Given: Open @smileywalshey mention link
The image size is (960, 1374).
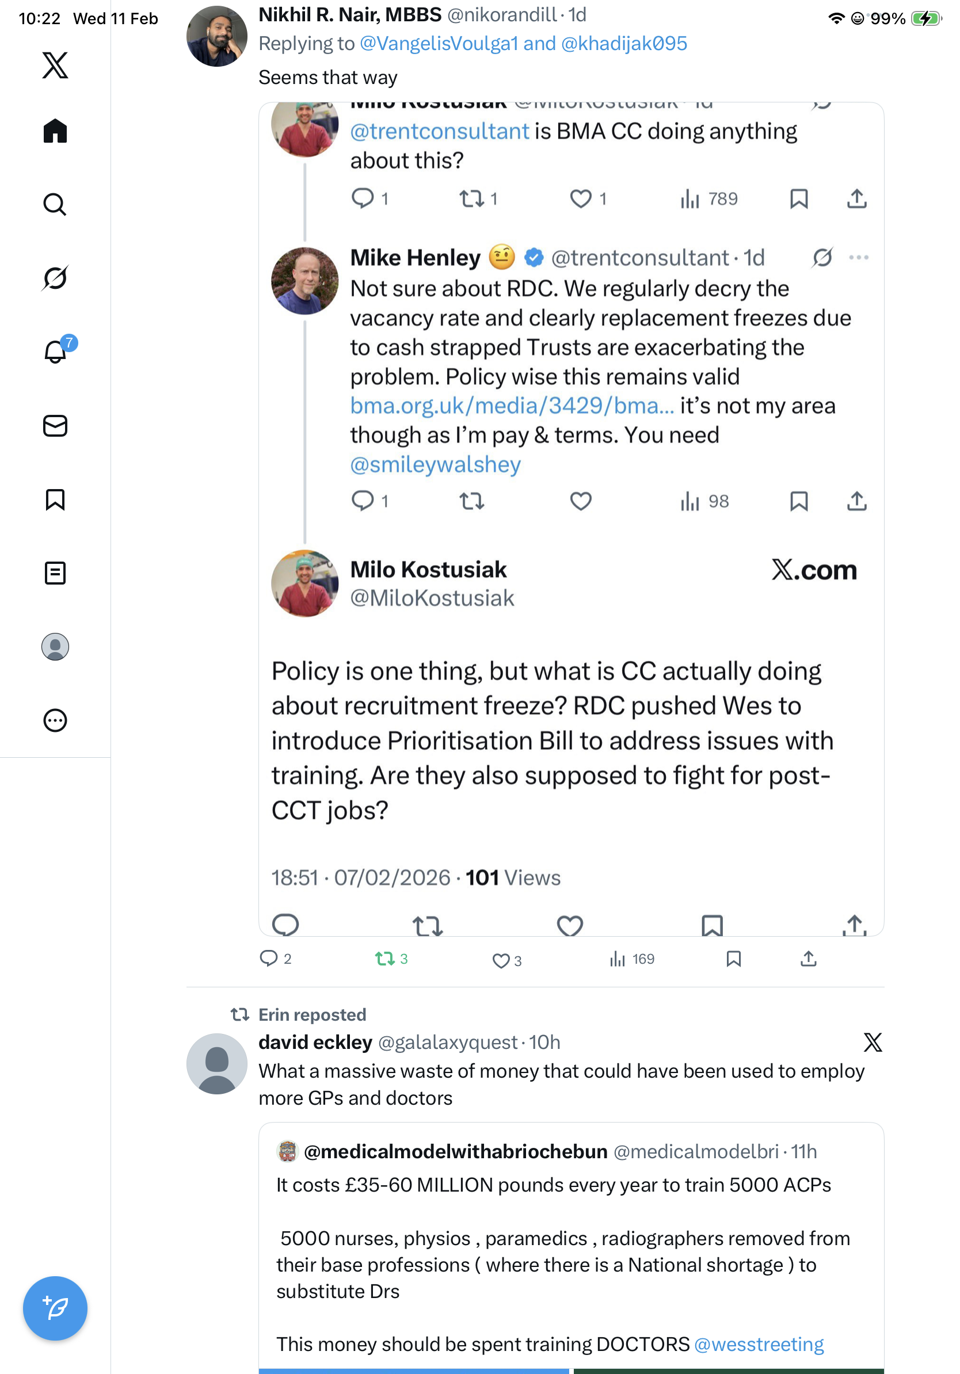Looking at the screenshot, I should pos(435,464).
